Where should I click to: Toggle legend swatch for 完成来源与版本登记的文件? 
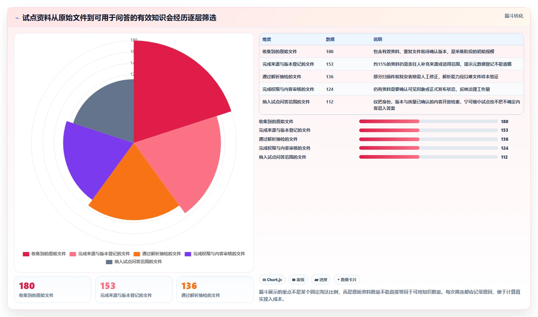[x=73, y=254]
